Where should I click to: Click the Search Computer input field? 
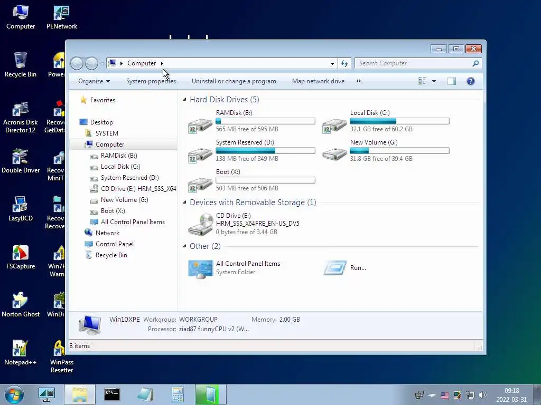[x=418, y=63]
